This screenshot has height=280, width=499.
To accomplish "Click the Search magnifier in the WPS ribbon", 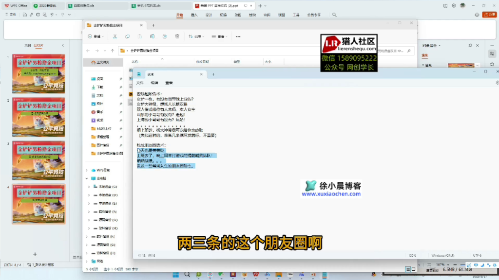I will [x=333, y=15].
